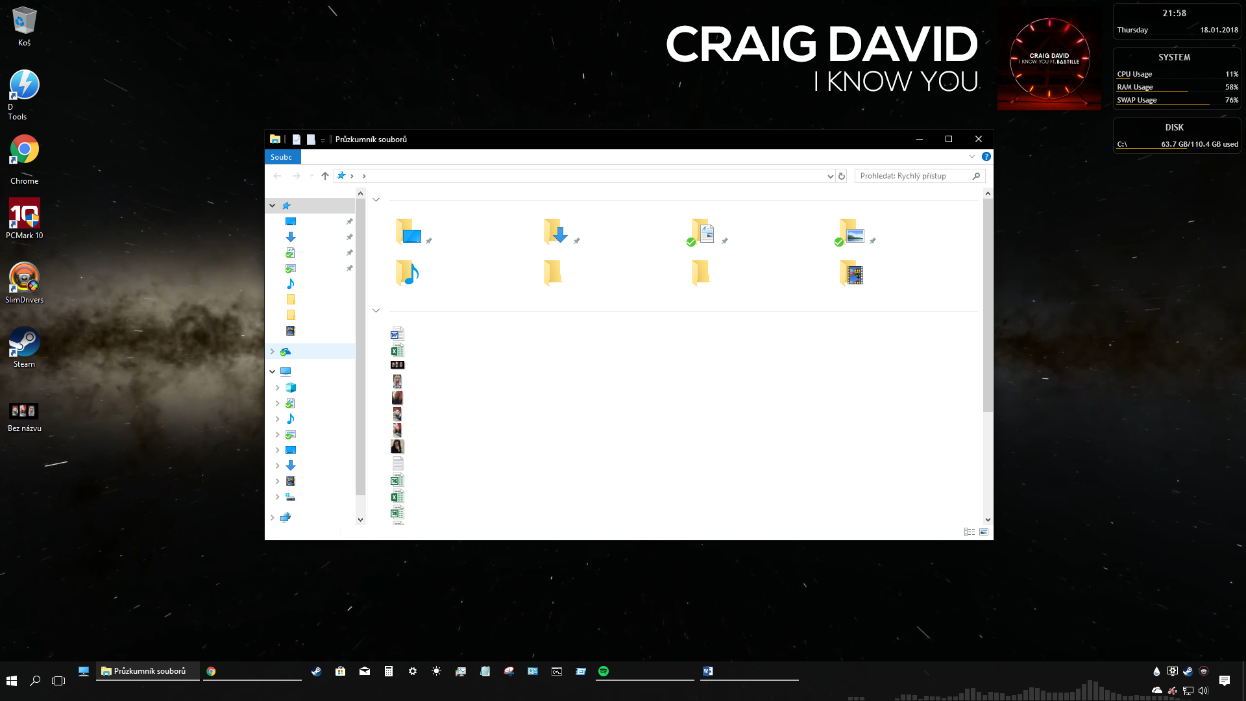The image size is (1246, 701).
Task: Click the Refresh button beside address bar
Action: pyautogui.click(x=842, y=176)
